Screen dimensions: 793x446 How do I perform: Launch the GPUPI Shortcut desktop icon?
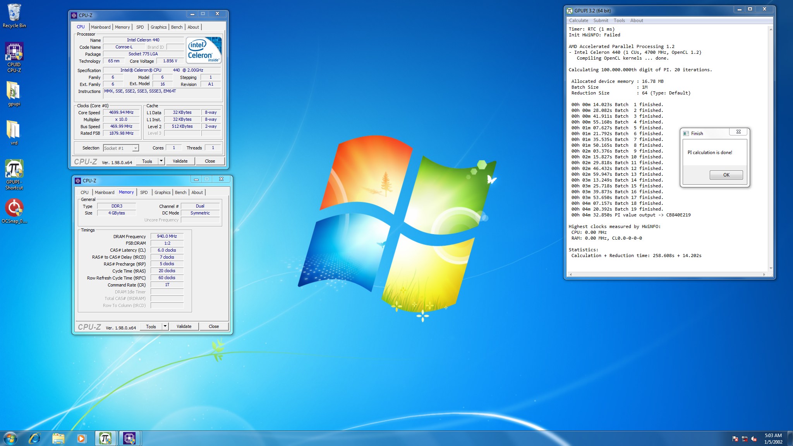pyautogui.click(x=14, y=175)
